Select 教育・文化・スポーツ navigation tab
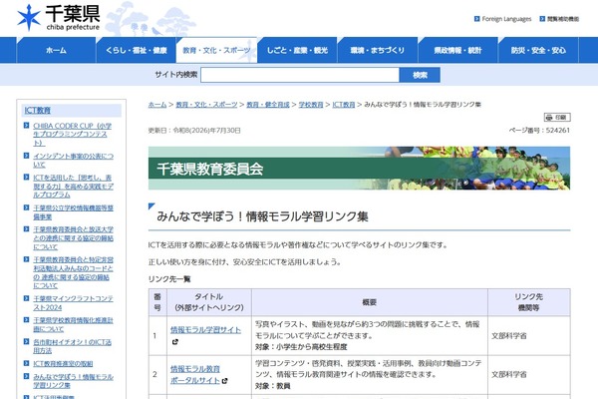Viewport: 598px width, 399px height. click(x=216, y=50)
